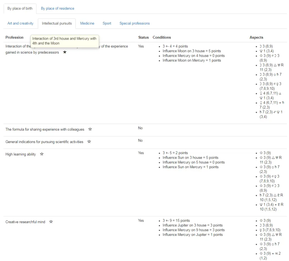Viewport: 289px width, 261px height.
Task: Click 'General indications for pursuing scientific activities' text
Action: click(44, 142)
